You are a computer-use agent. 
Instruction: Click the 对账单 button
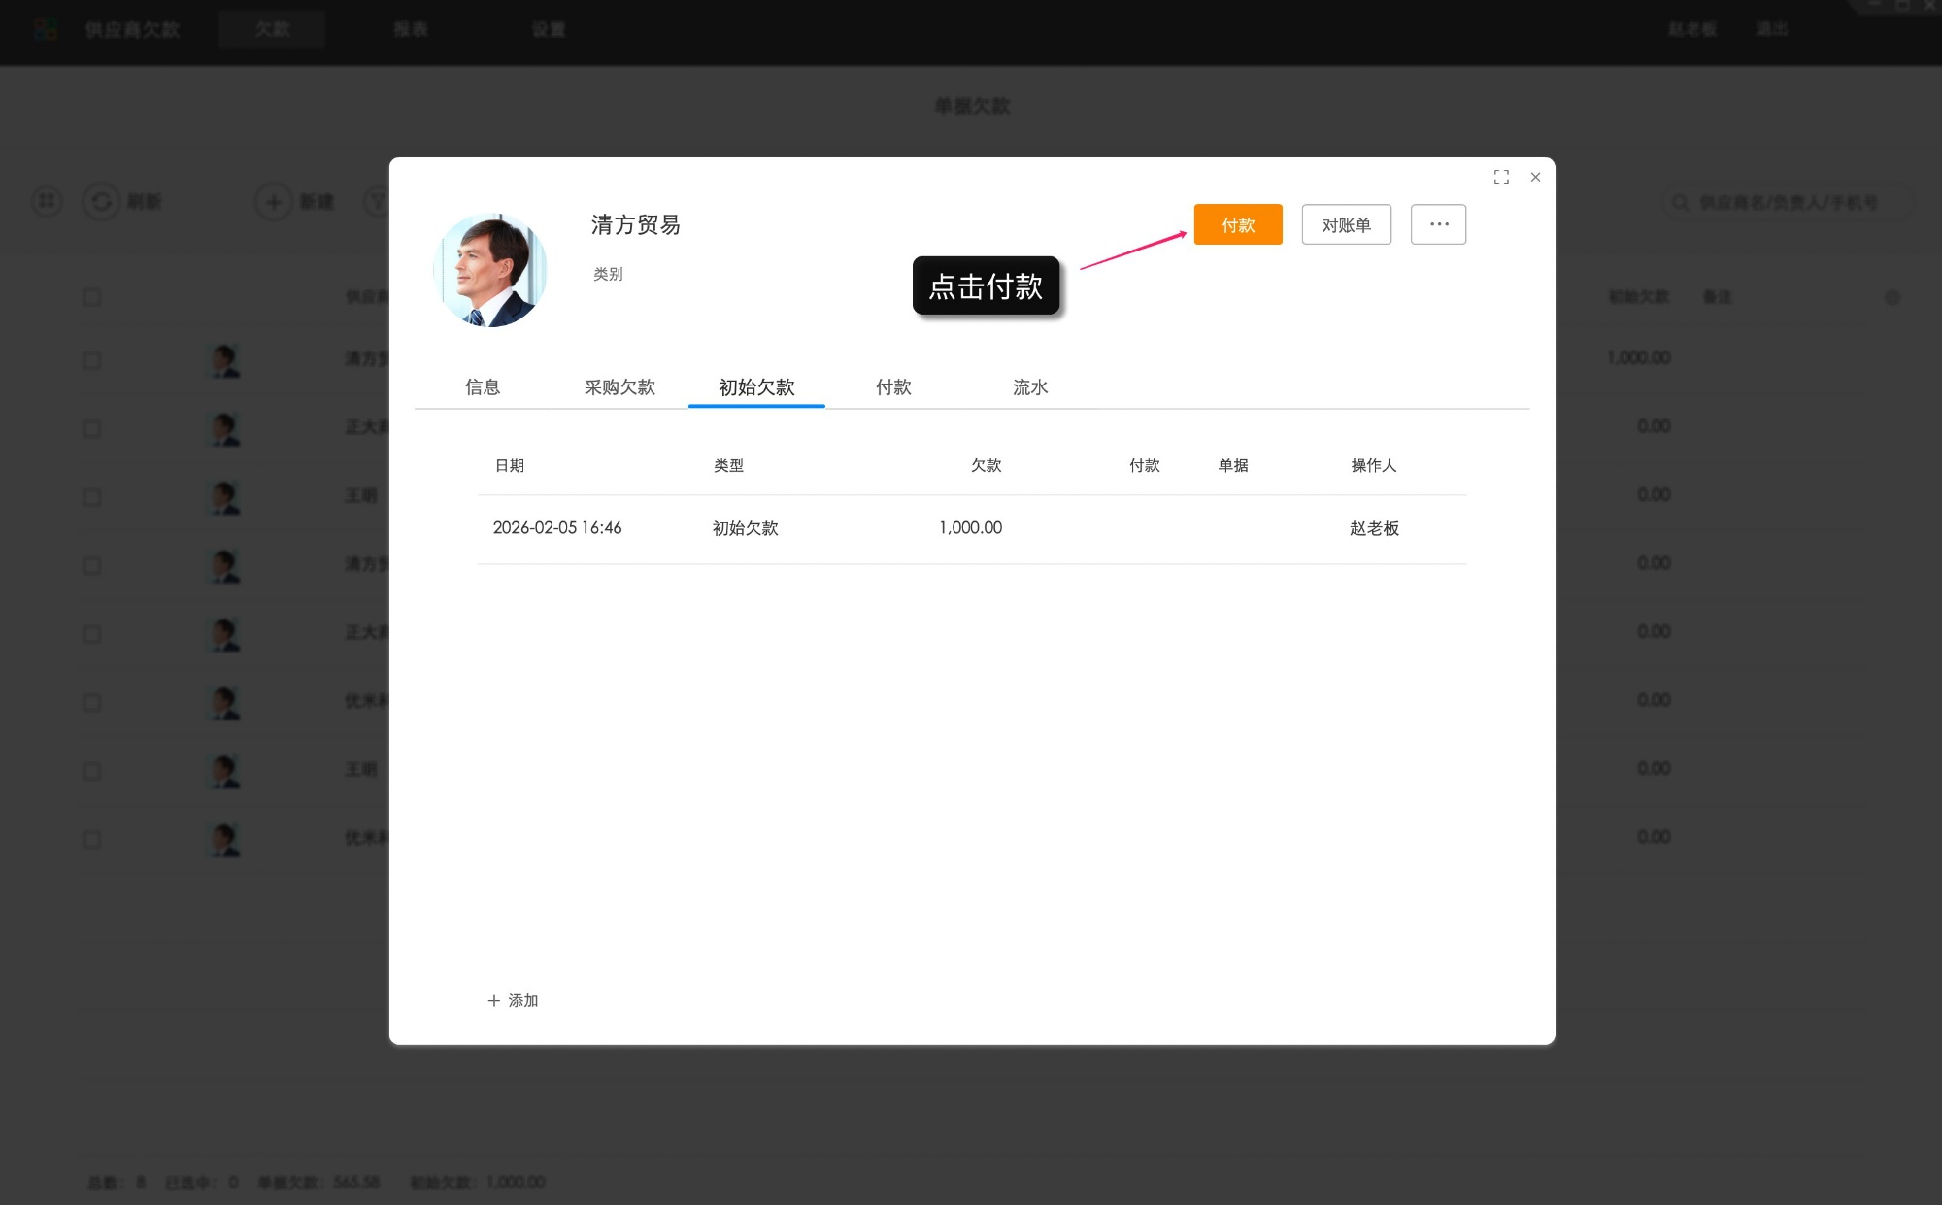click(x=1346, y=224)
